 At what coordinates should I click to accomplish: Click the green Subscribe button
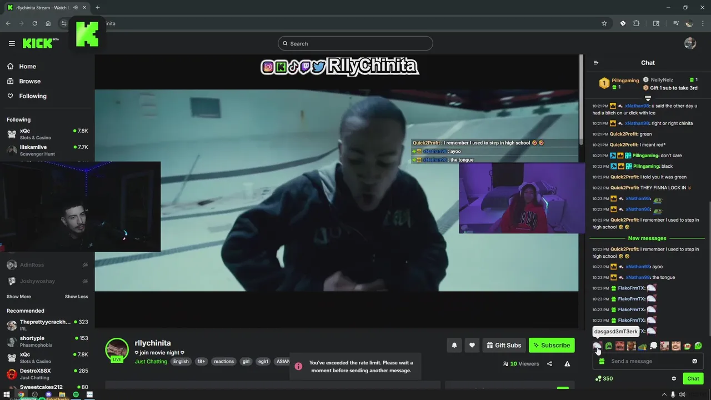click(x=552, y=345)
